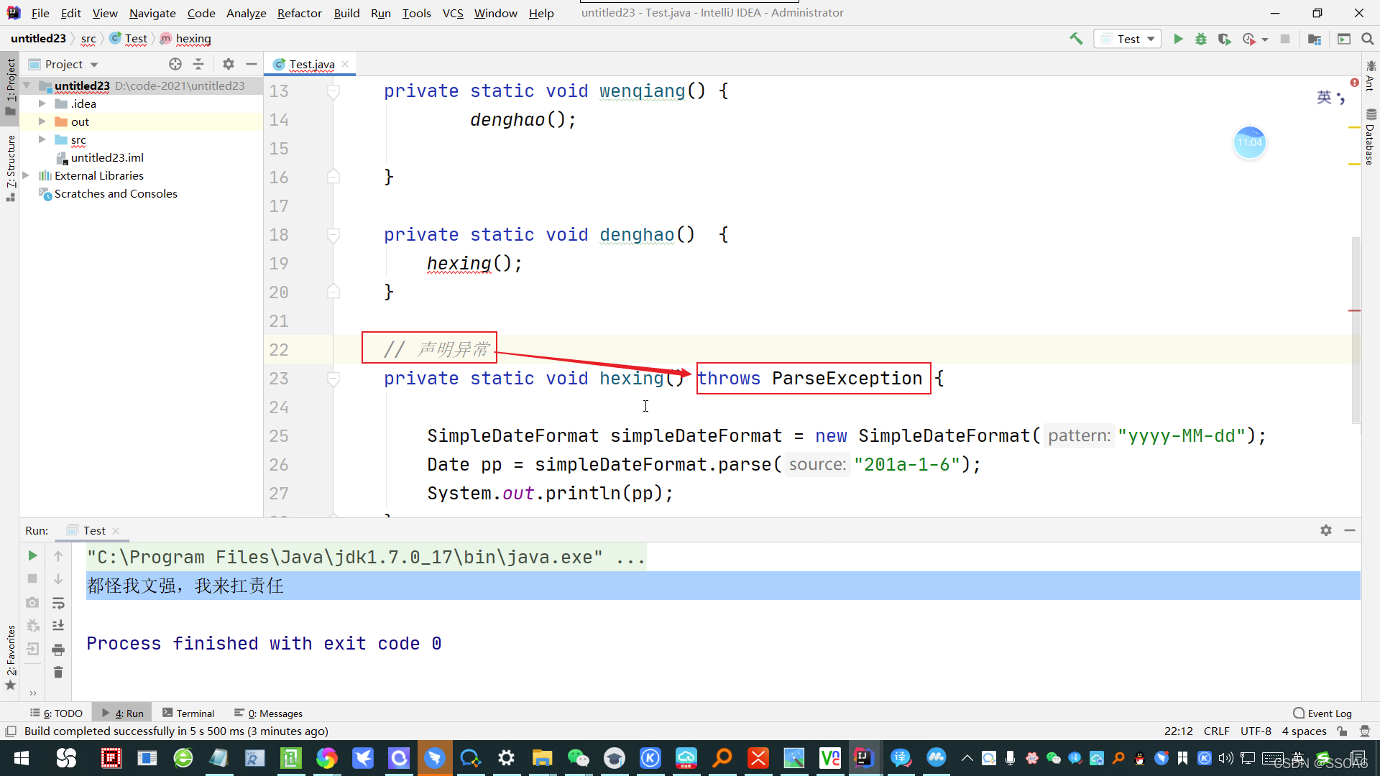Click the UTF-8 encoding indicator
This screenshot has height=776, width=1380.
1256,731
